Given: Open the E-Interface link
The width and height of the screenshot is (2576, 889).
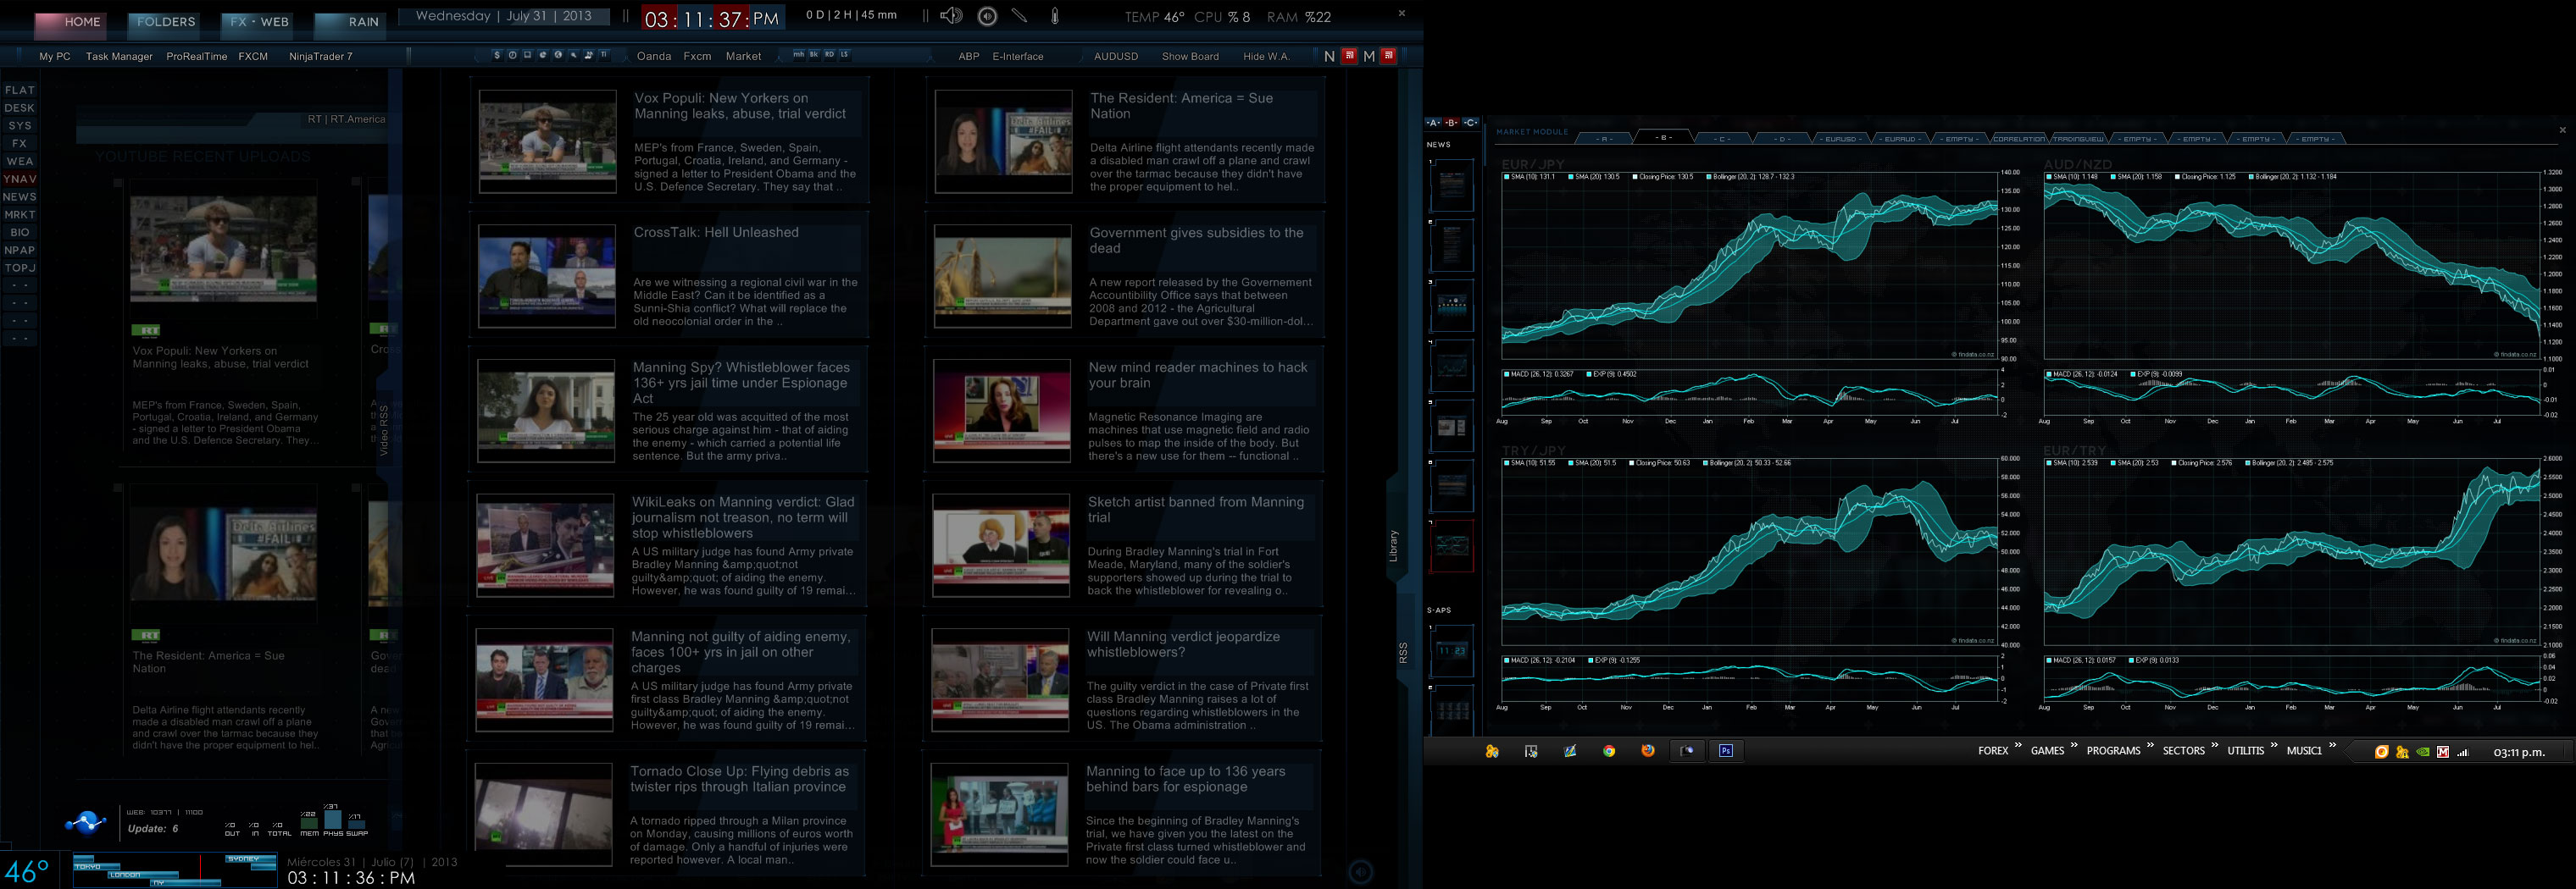Looking at the screenshot, I should click(1017, 57).
